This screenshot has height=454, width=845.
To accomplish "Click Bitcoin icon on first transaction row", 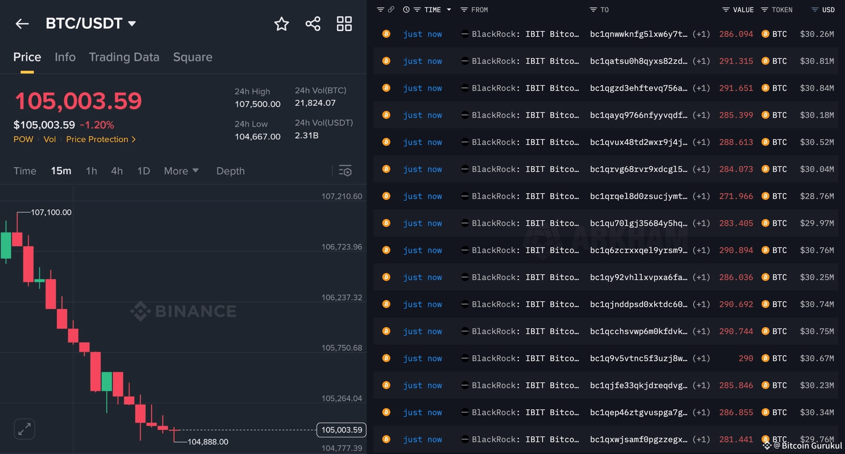I will coord(386,34).
